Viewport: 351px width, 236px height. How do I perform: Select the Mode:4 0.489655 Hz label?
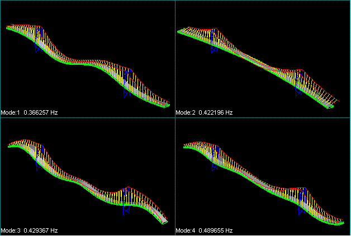click(204, 230)
